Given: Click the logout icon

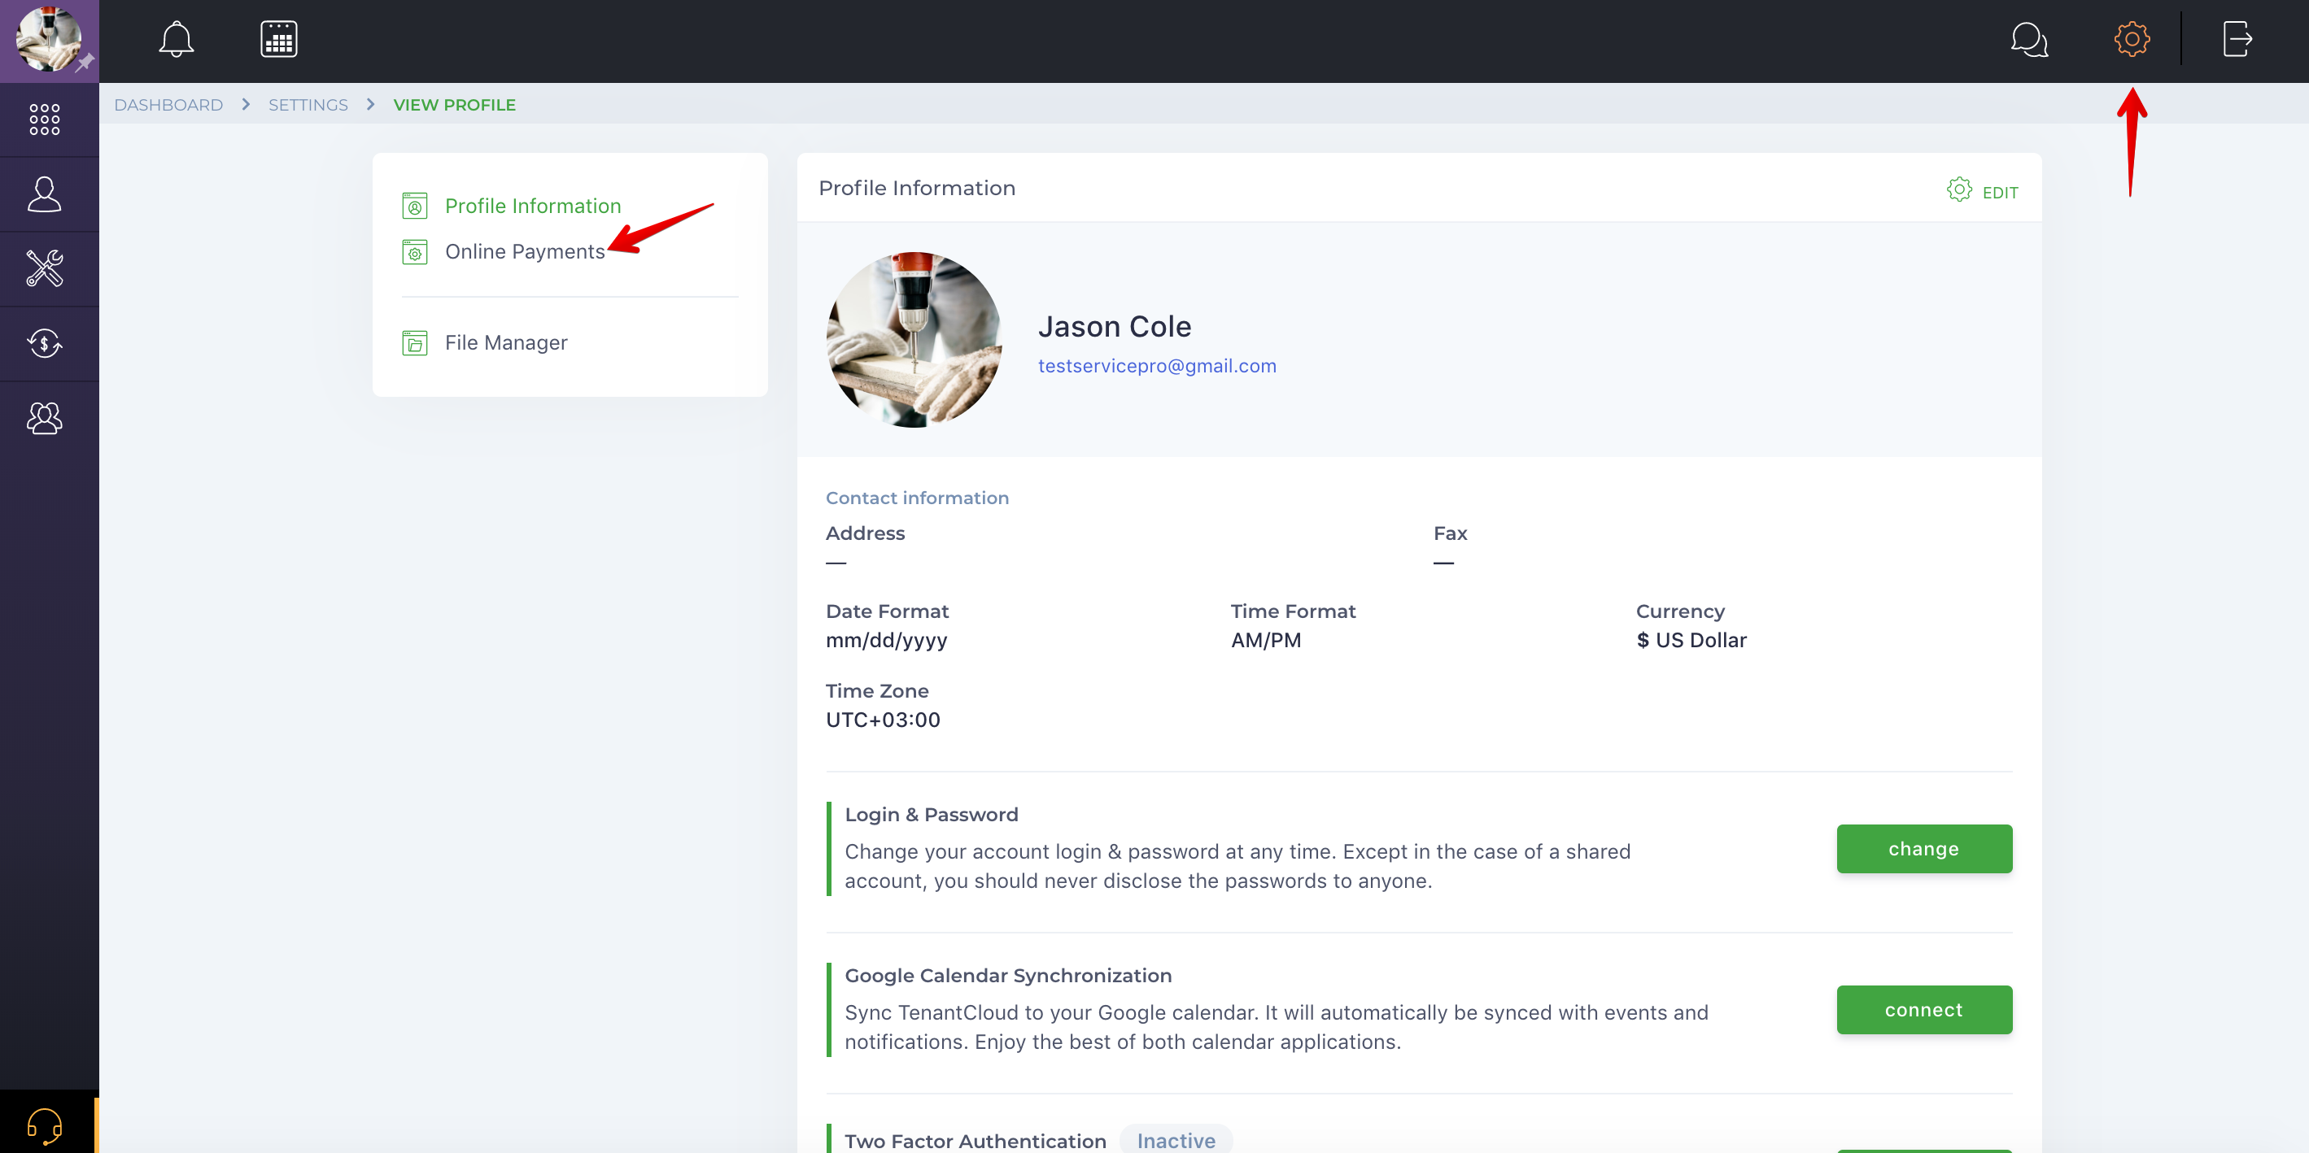Looking at the screenshot, I should 2237,39.
